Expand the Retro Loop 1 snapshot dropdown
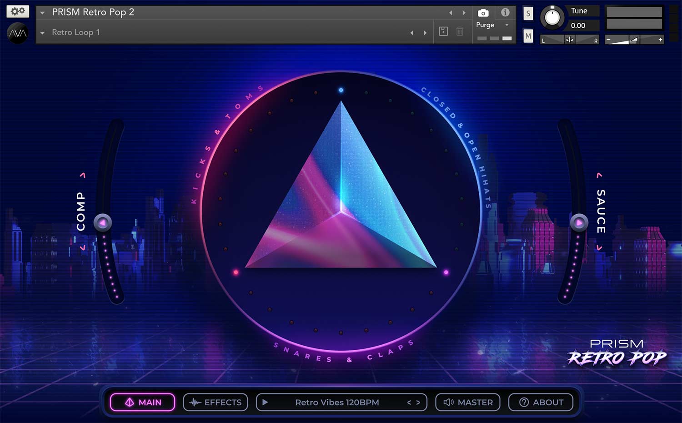The width and height of the screenshot is (682, 423). [x=42, y=32]
